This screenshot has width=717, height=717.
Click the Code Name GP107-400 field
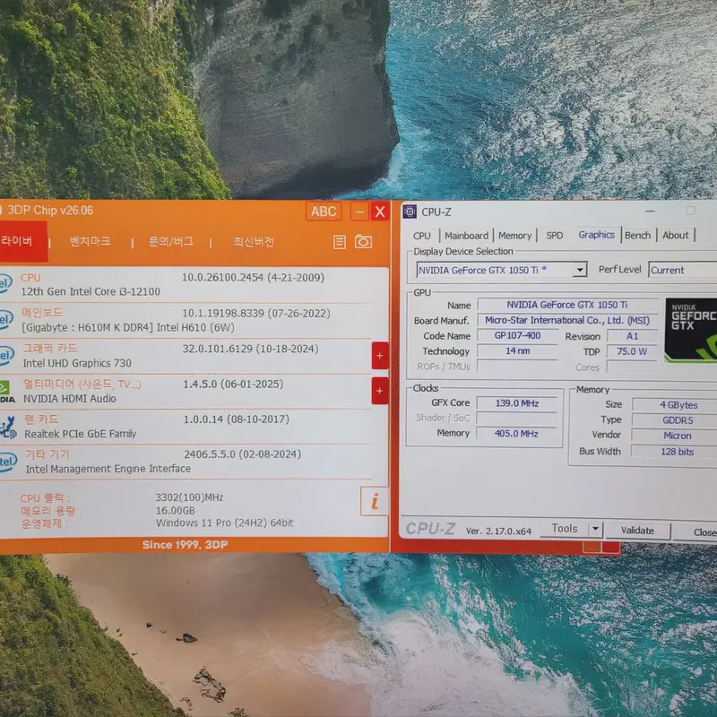[517, 335]
